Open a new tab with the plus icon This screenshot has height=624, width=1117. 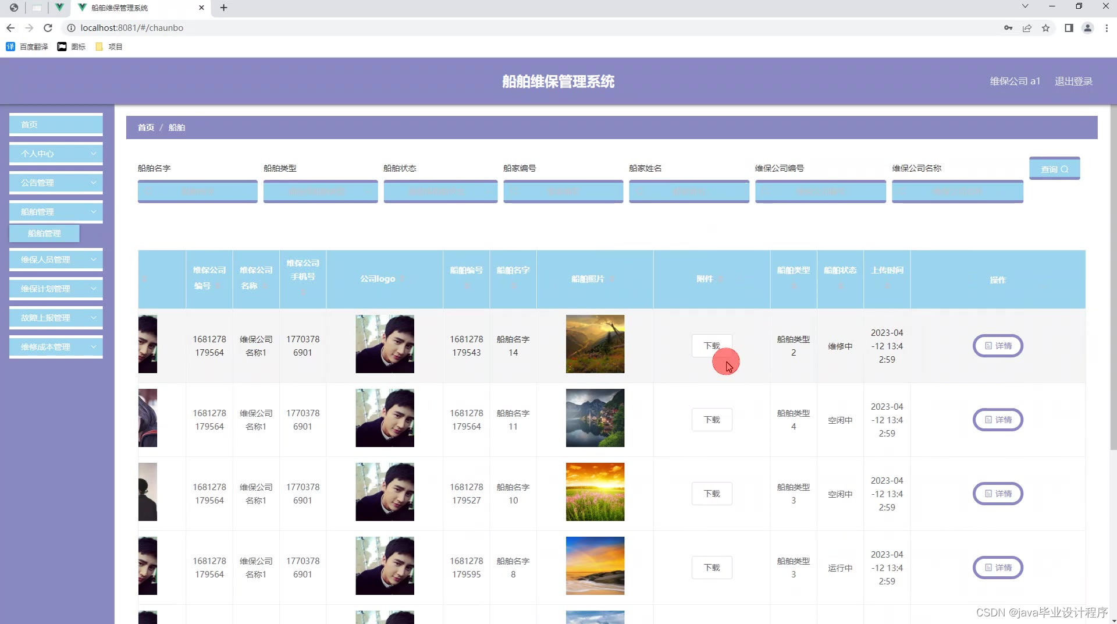pyautogui.click(x=223, y=8)
